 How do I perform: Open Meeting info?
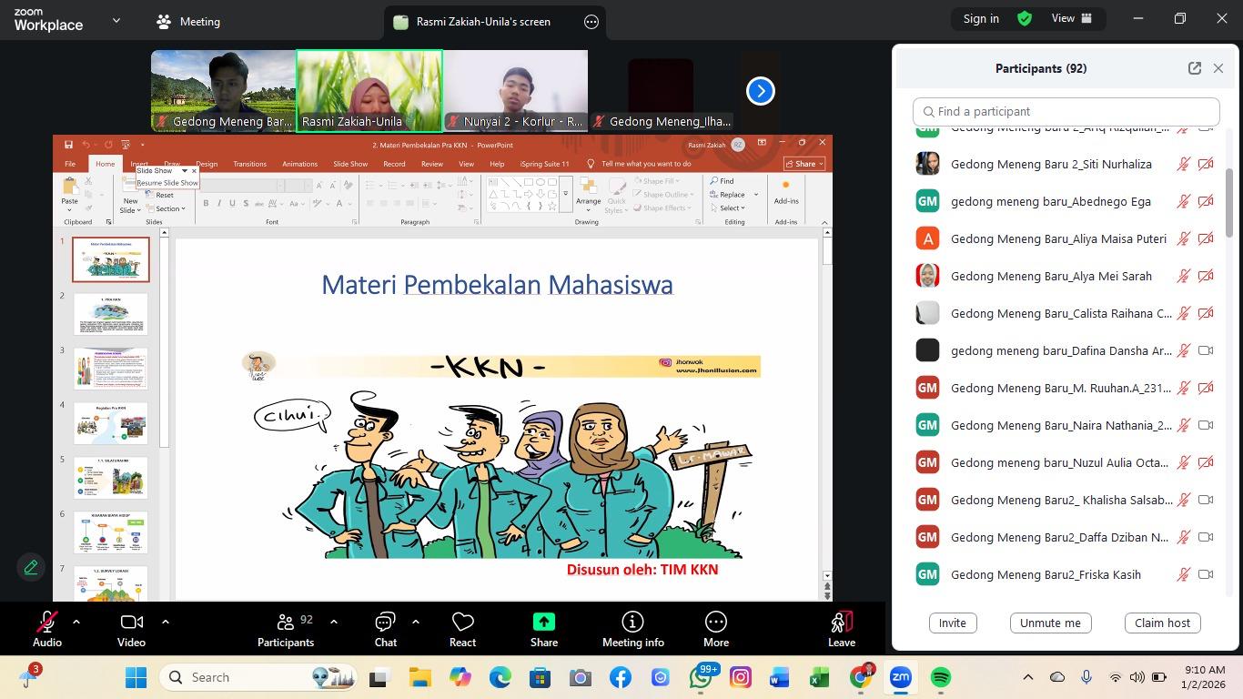(631, 628)
